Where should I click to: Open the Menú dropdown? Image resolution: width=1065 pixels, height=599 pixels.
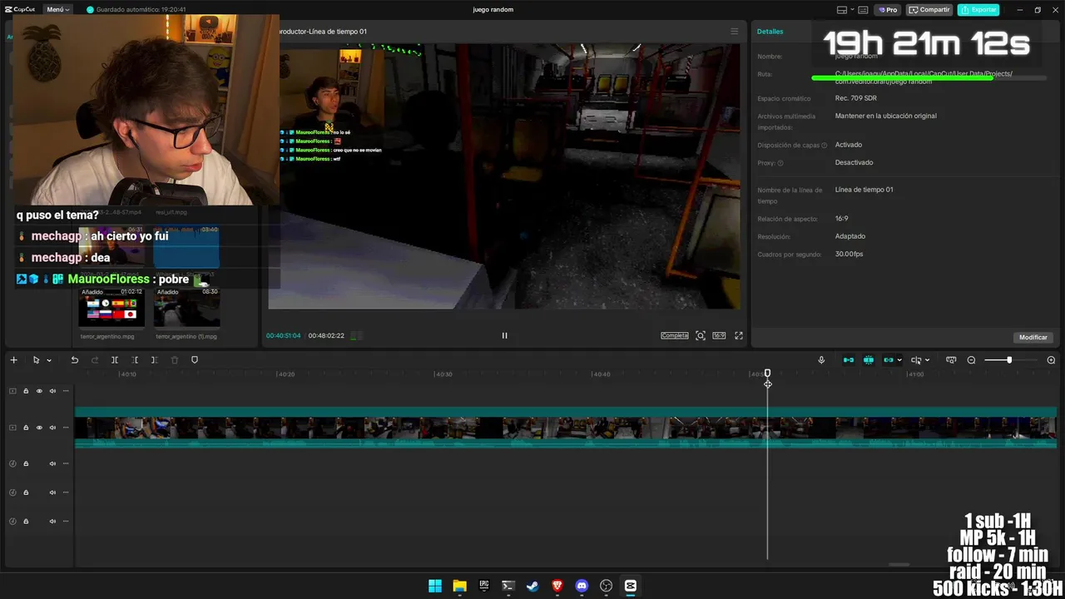click(57, 9)
